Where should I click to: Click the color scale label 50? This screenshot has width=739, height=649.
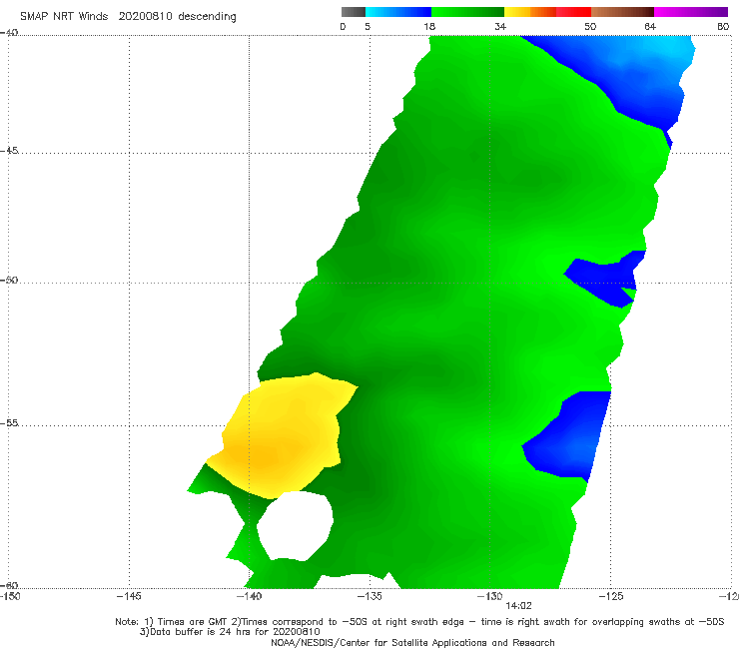590,27
